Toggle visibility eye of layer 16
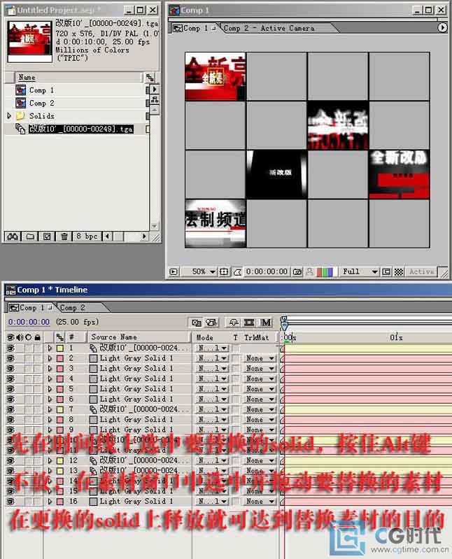The width and height of the screenshot is (452, 559). (x=10, y=501)
